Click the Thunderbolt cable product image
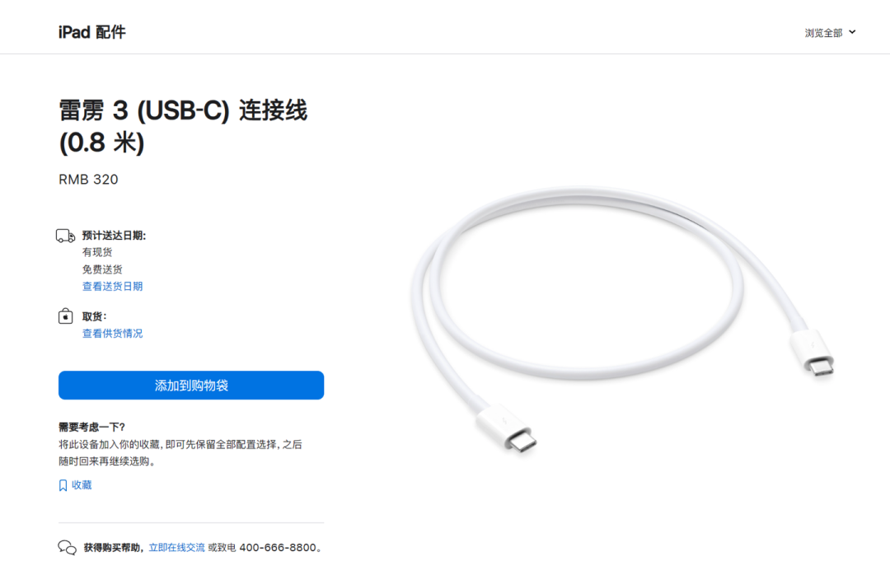Viewport: 890px width, 561px height. click(622, 320)
